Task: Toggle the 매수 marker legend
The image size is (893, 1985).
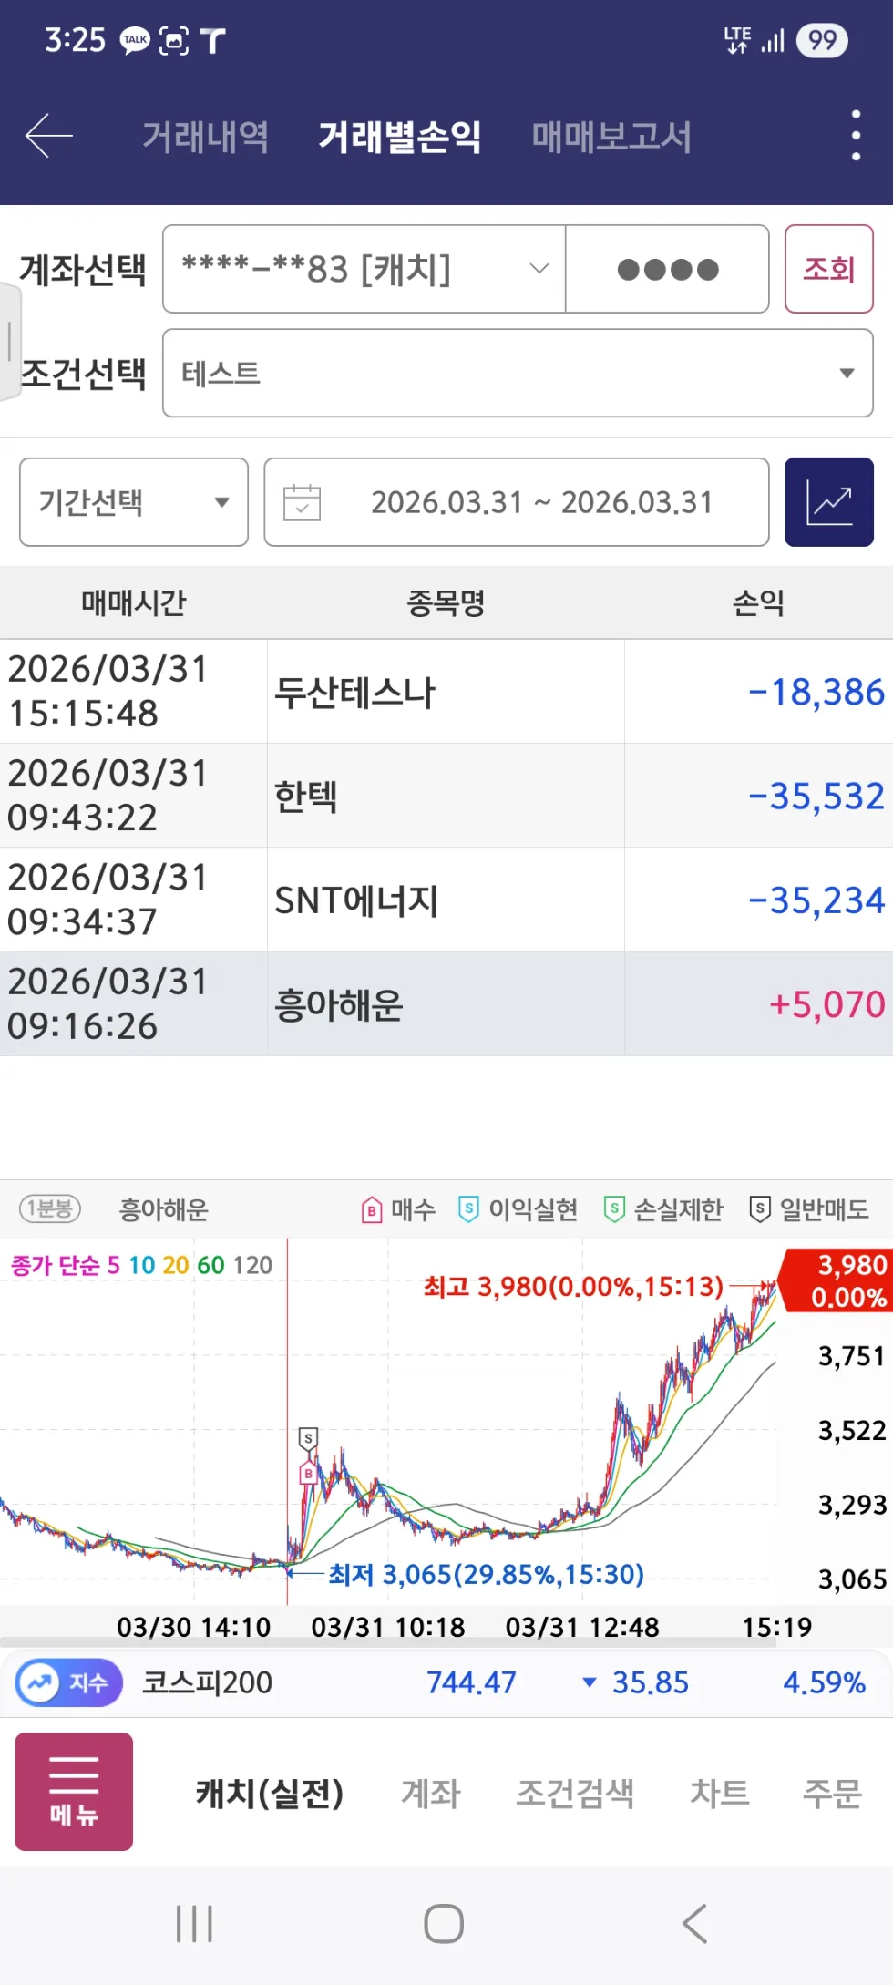Action: [x=398, y=1210]
